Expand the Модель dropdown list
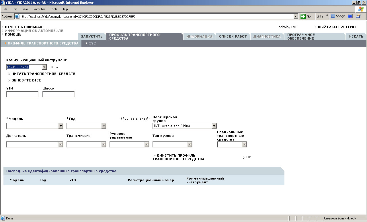 (x=60, y=126)
